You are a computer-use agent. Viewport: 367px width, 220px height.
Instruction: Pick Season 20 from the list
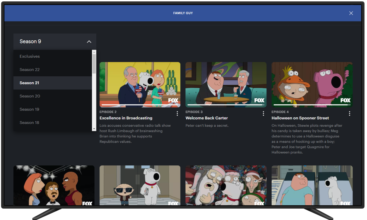tap(30, 96)
